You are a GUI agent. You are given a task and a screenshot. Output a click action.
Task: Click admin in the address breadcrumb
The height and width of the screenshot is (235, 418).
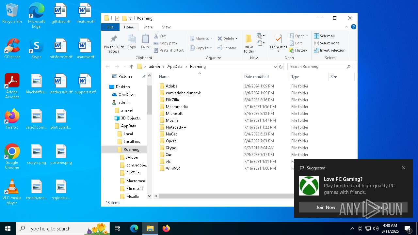[154, 67]
